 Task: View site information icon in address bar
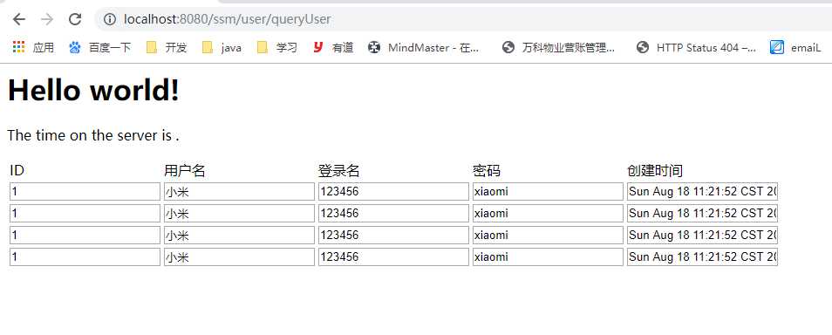pos(110,20)
